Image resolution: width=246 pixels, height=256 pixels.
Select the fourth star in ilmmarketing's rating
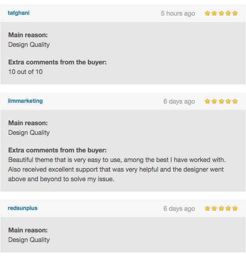click(228, 101)
